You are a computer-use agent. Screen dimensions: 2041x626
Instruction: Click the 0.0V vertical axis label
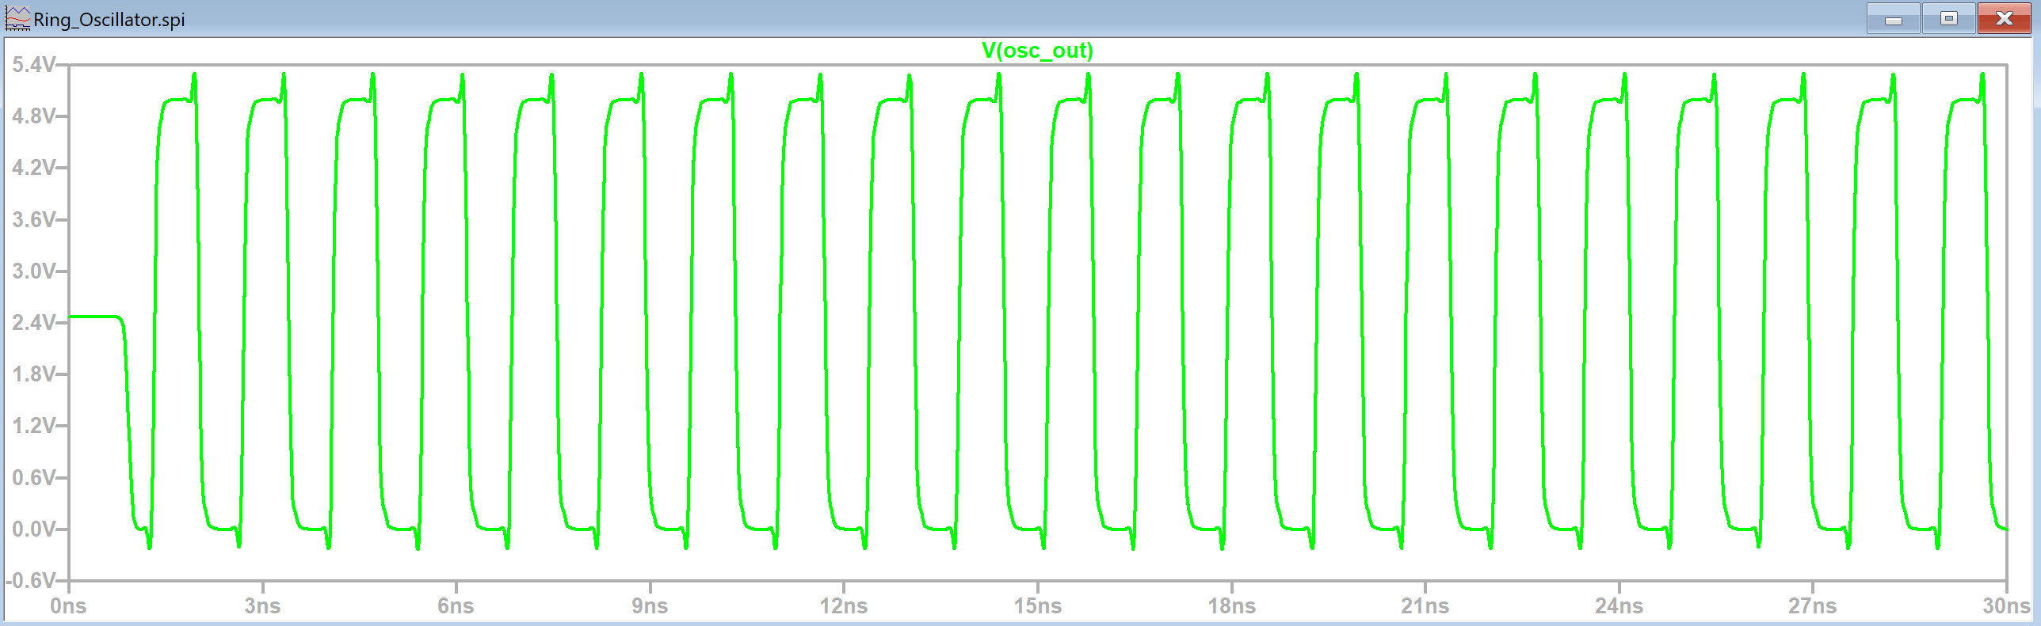[x=33, y=529]
